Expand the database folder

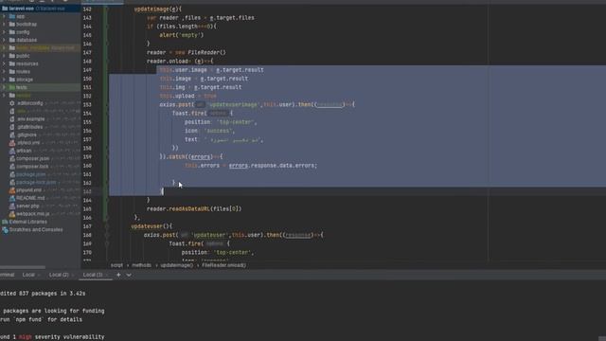click(x=4, y=40)
